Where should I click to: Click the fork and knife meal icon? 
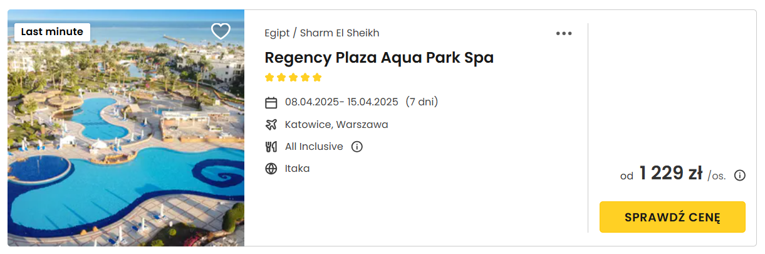point(271,147)
